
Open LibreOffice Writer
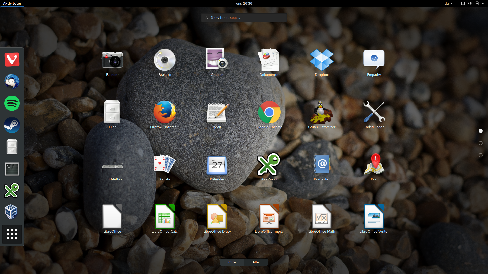[x=374, y=219]
